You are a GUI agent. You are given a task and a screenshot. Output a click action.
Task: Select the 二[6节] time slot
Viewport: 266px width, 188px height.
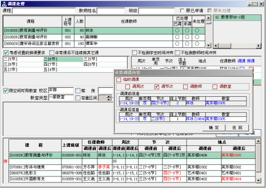(63, 59)
